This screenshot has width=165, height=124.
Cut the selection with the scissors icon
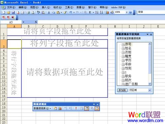coord(49,12)
